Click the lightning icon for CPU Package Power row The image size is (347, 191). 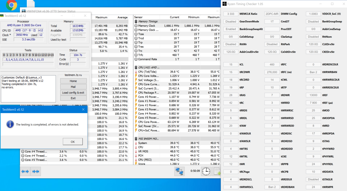136,93
